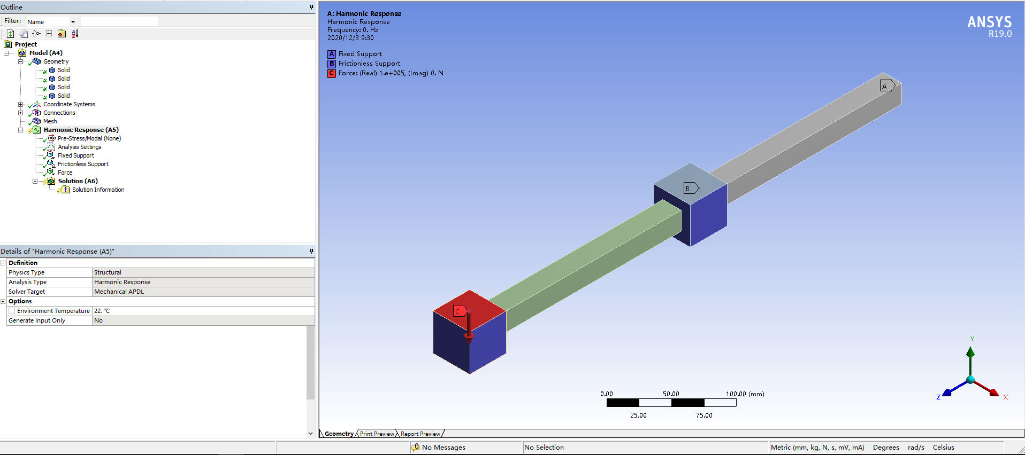Screen dimensions: 1025x455
Task: Click the Mesh icon in the outline
Action: (36, 121)
